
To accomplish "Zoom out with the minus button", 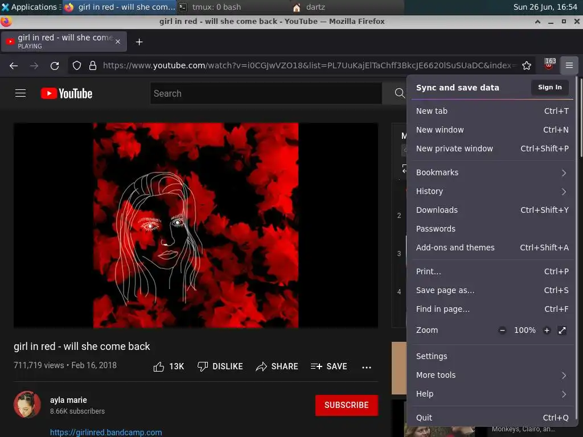I will coord(502,330).
